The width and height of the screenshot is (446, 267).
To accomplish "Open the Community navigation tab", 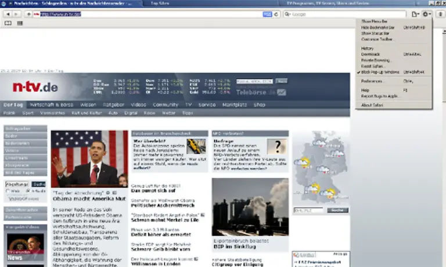I will pyautogui.click(x=166, y=105).
